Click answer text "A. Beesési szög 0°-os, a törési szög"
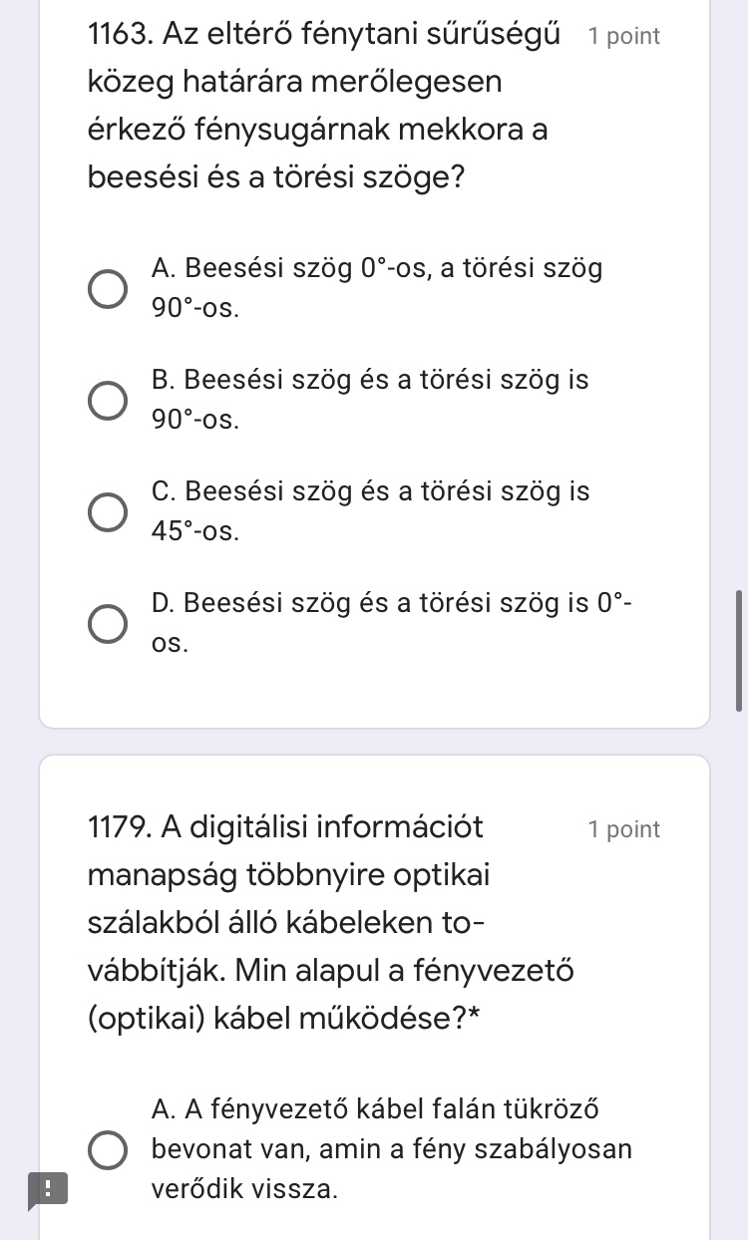748x1240 pixels. (x=377, y=269)
